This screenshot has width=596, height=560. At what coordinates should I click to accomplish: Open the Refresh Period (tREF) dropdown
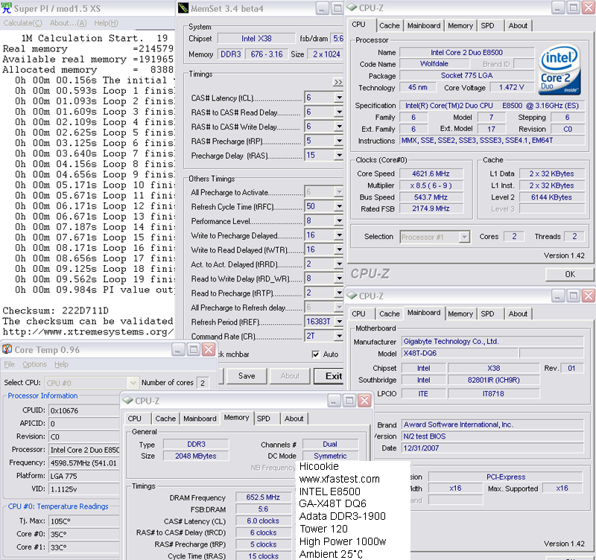coord(339,322)
